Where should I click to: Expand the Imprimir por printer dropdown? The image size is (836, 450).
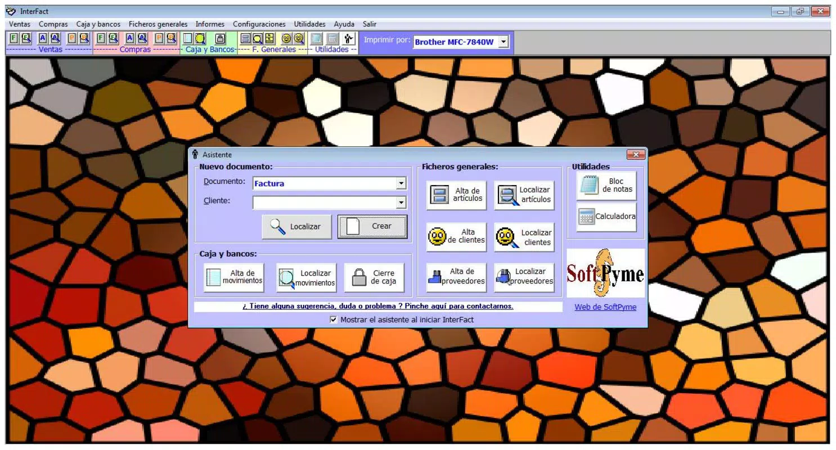tap(504, 42)
